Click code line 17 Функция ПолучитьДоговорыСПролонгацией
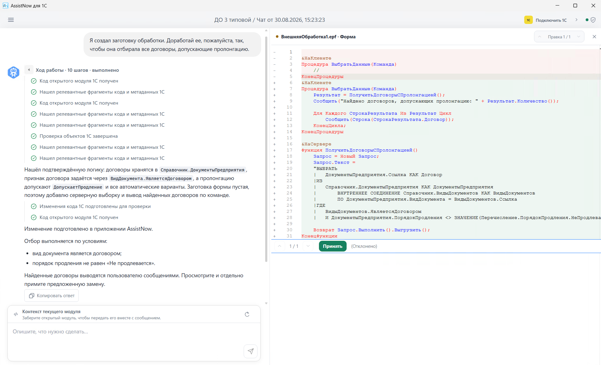 pos(359,150)
